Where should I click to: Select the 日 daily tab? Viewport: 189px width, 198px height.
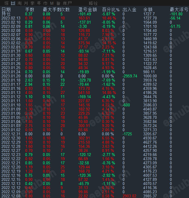pyautogui.click(x=13, y=3)
